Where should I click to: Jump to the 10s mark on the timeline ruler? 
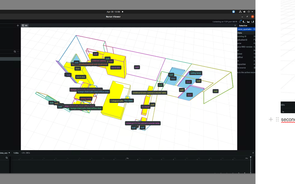[x=128, y=158]
